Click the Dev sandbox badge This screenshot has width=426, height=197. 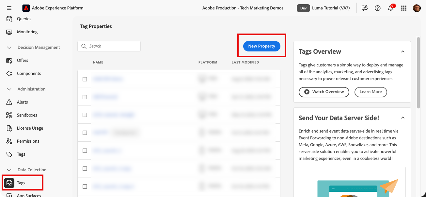coord(303,8)
